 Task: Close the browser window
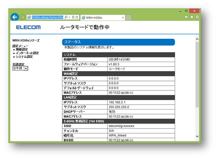click(194, 11)
